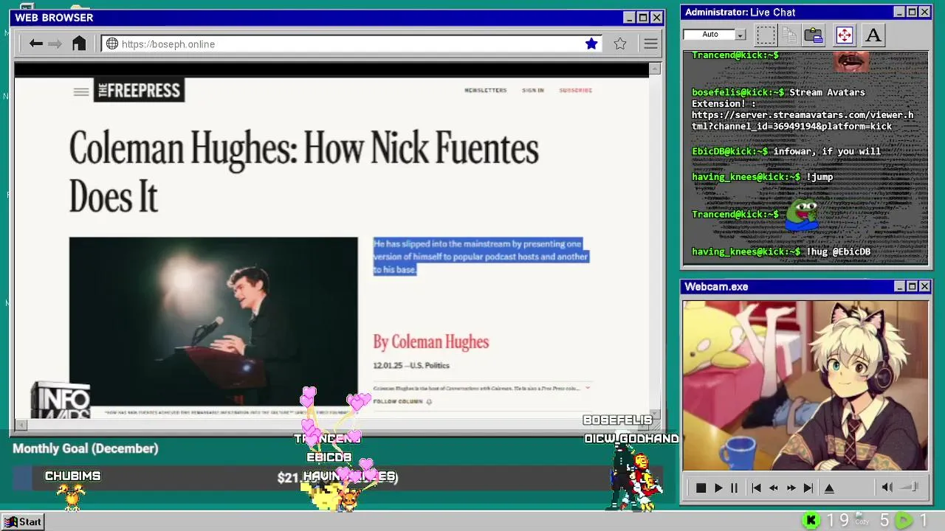Click the CHUBIMS avatar name label
This screenshot has height=531, width=945.
point(72,476)
